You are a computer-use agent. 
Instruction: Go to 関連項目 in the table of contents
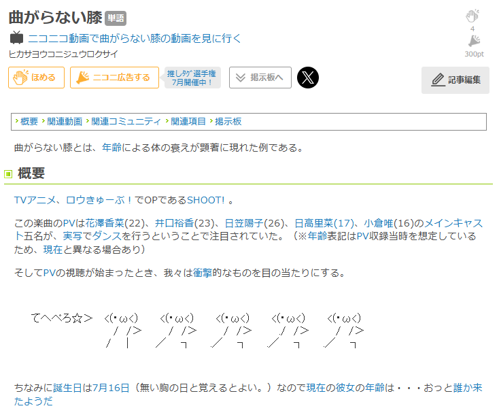188,121
